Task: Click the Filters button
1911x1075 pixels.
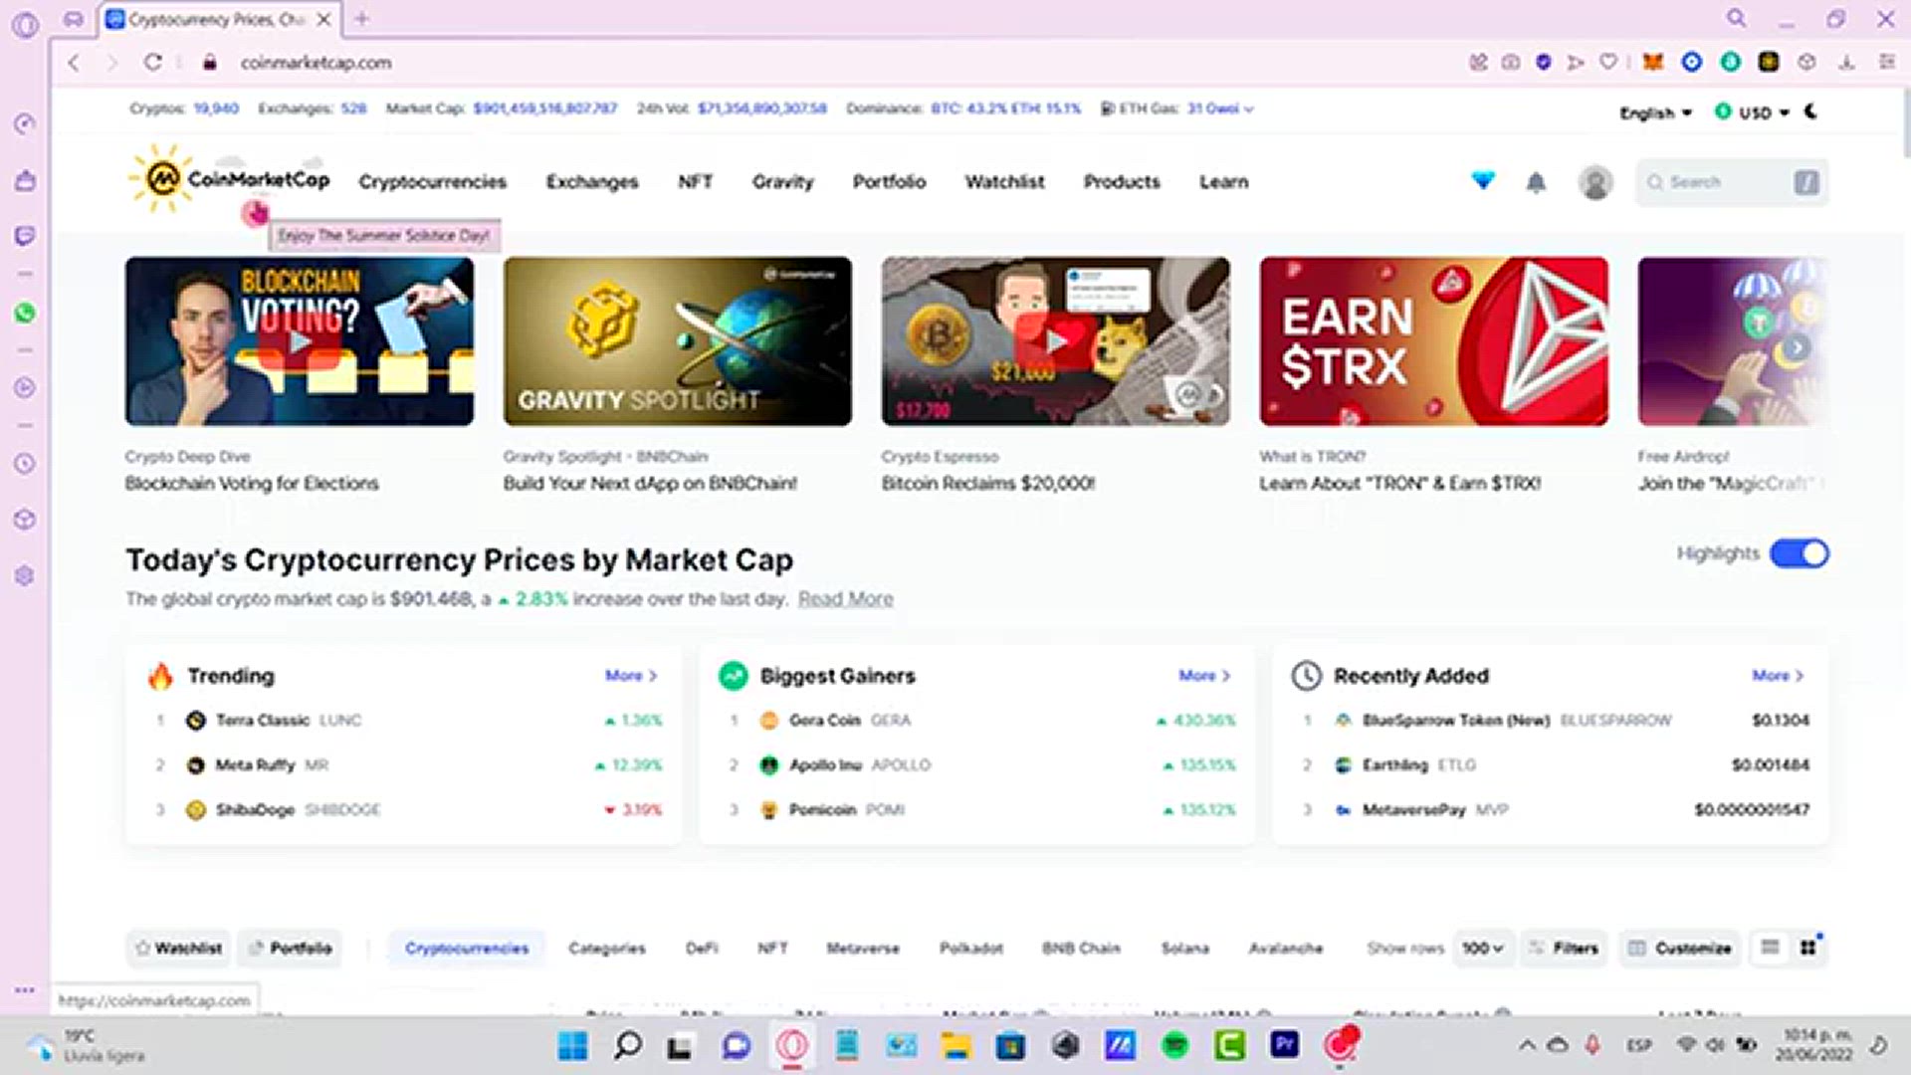Action: [1564, 949]
